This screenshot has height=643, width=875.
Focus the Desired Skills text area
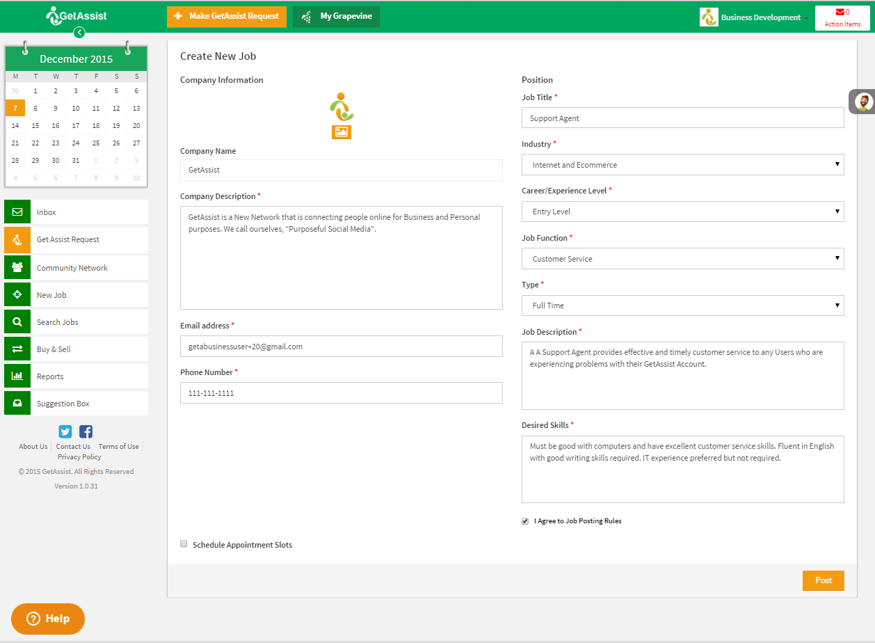[682, 470]
